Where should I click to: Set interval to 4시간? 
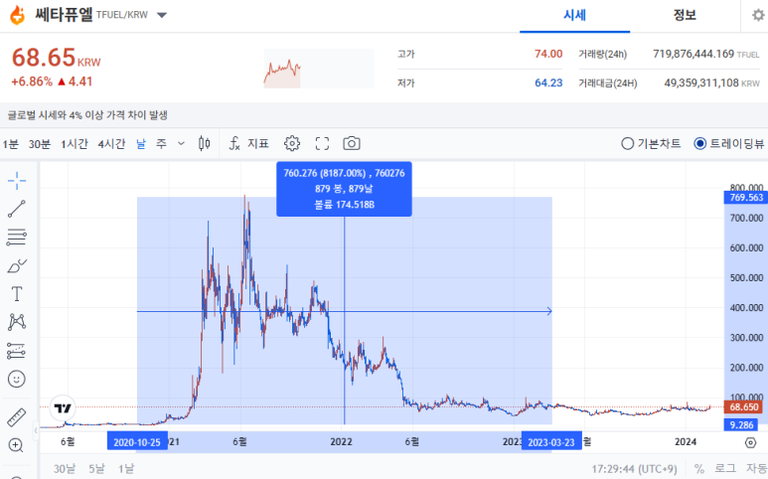pos(111,144)
